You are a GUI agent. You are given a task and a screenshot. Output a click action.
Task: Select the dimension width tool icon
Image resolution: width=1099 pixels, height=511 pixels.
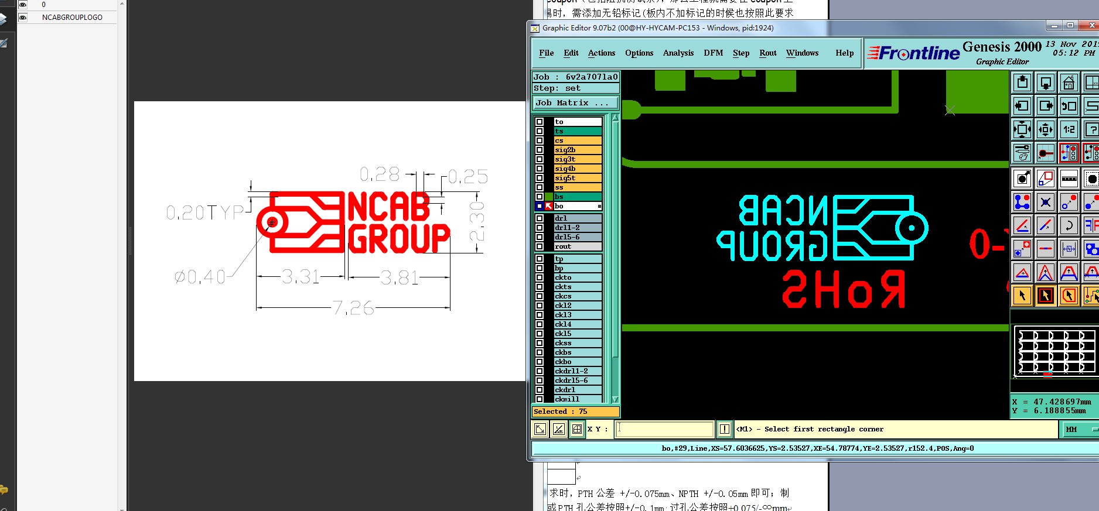[1069, 249]
